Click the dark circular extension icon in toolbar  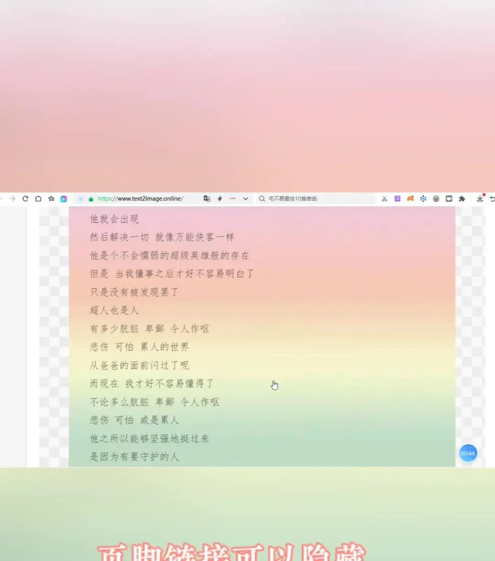click(435, 198)
